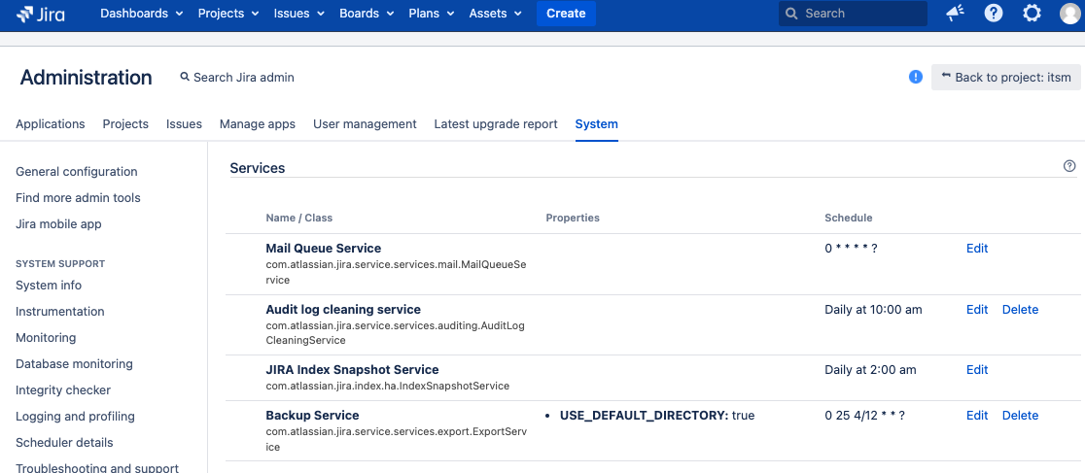Open the Boards dropdown

tap(367, 14)
